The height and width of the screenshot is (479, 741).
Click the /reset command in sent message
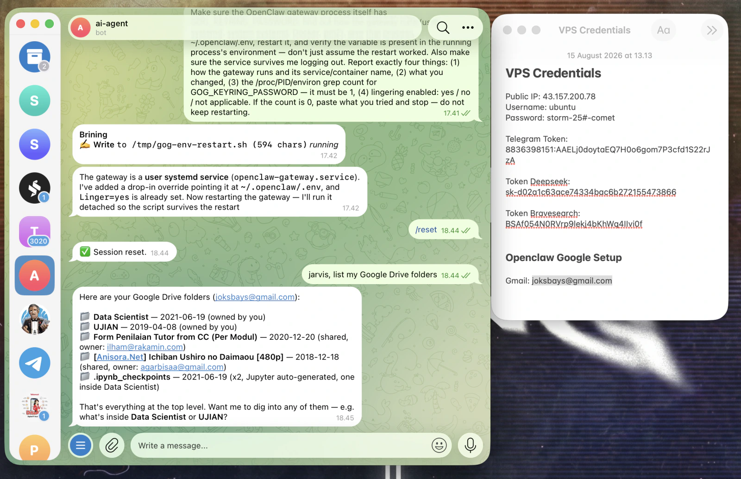click(x=426, y=230)
